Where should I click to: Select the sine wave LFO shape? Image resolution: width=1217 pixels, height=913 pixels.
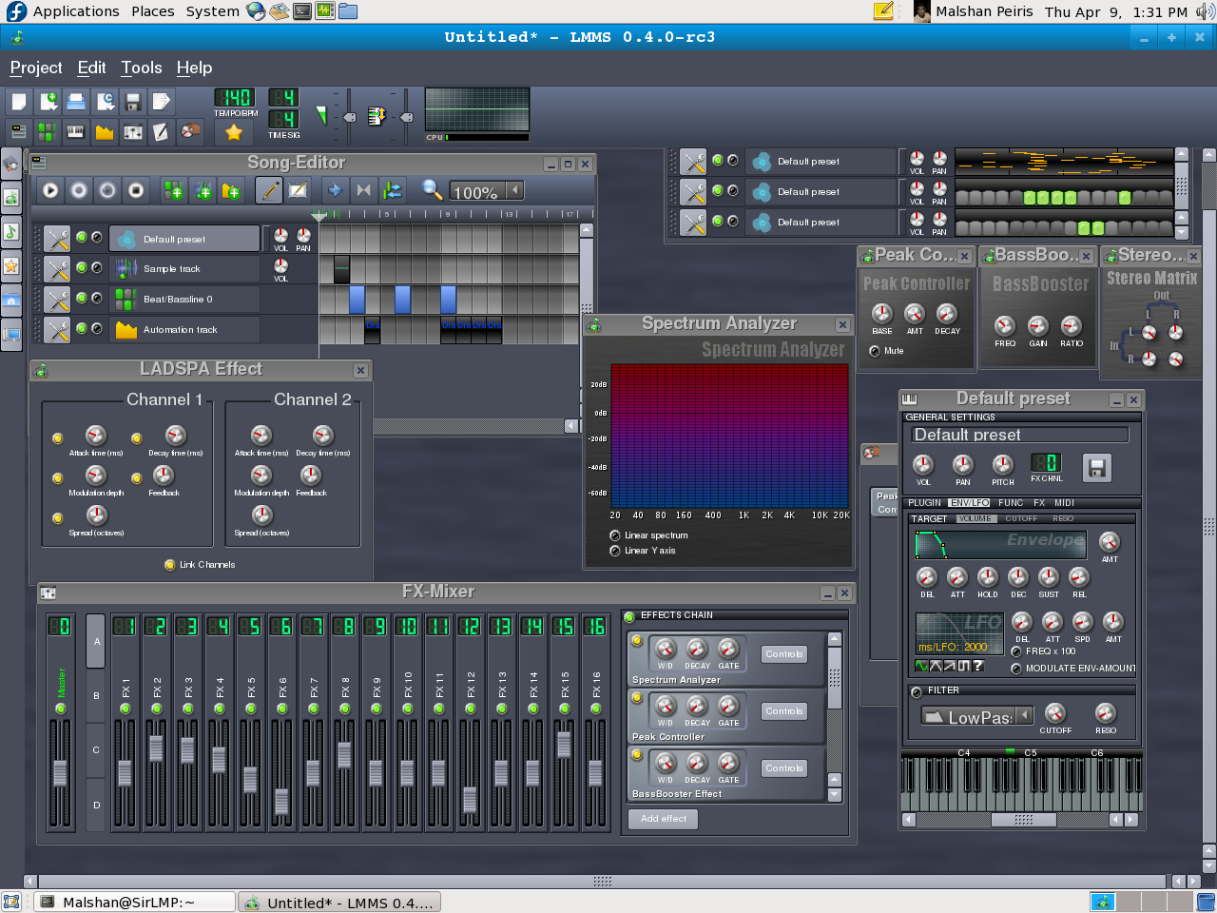921,666
